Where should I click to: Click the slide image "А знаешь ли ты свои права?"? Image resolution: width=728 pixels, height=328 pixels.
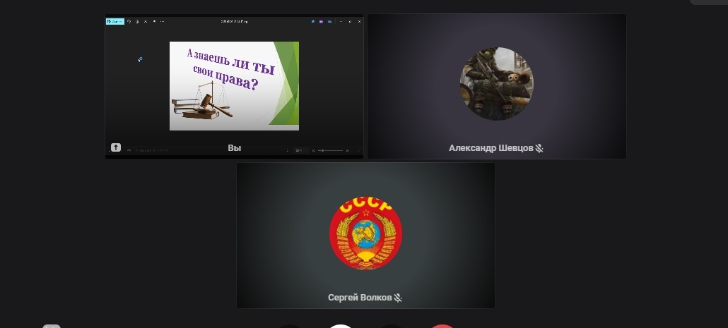[234, 86]
